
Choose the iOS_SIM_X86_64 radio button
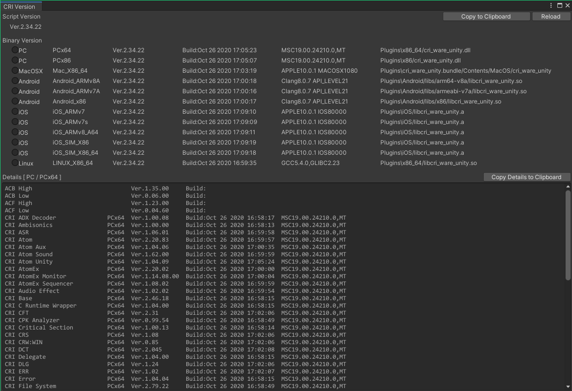(x=15, y=153)
